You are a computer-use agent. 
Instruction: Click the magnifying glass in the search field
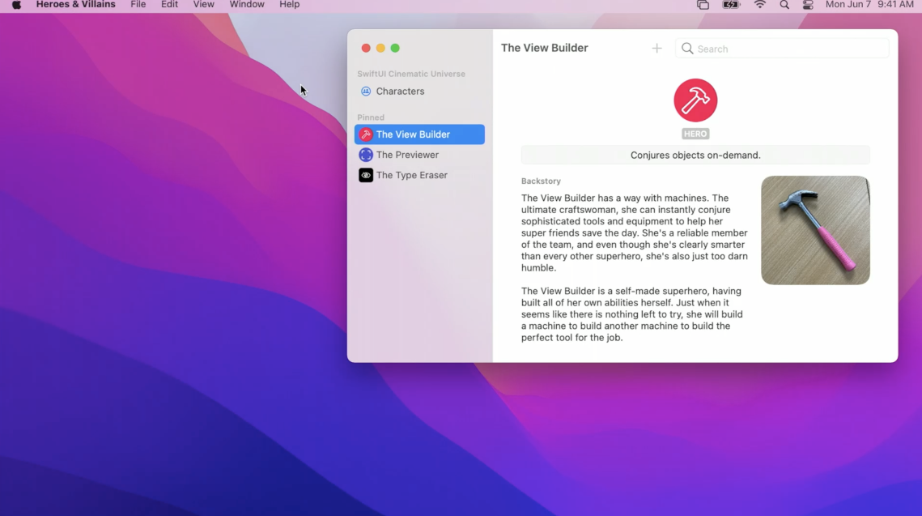pyautogui.click(x=687, y=49)
